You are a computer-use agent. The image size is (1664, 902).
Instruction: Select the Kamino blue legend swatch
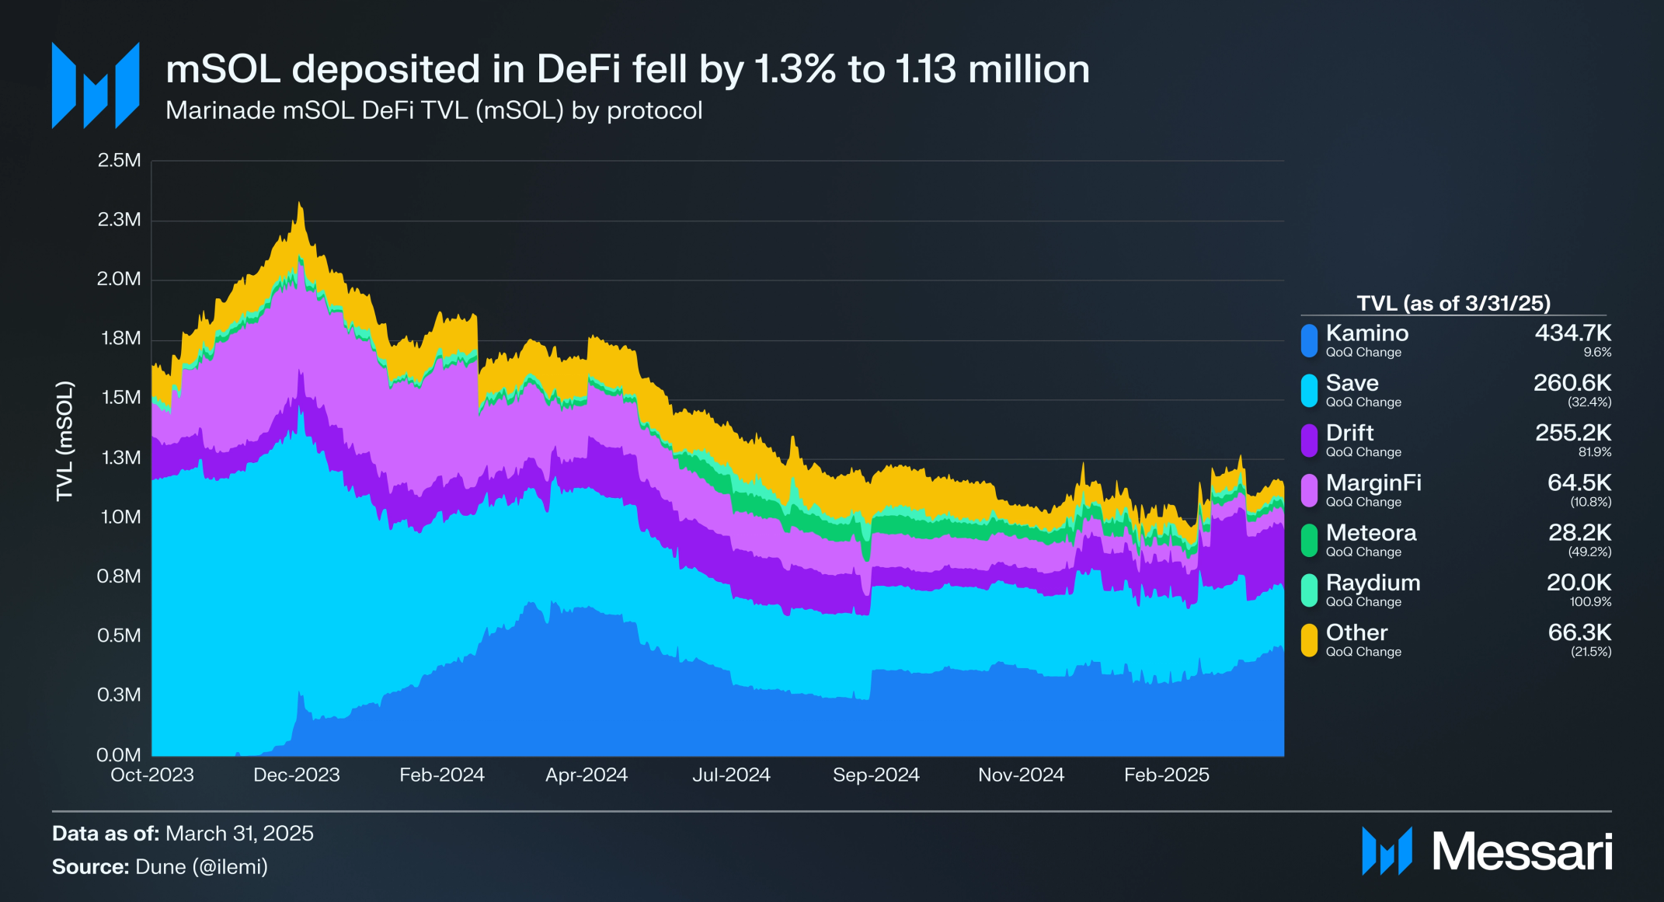click(x=1309, y=341)
